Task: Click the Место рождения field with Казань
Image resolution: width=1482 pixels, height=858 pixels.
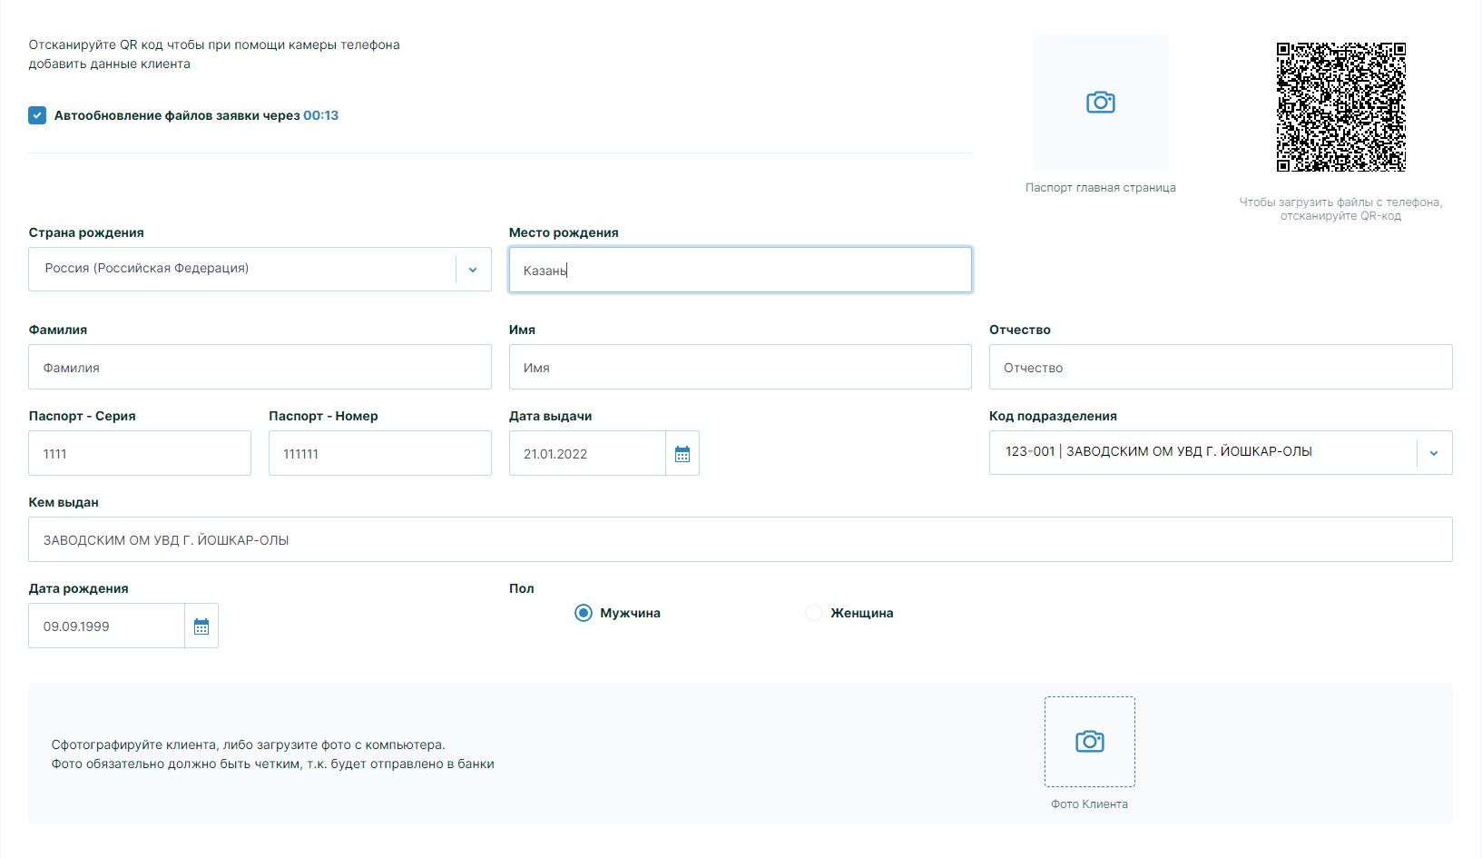Action: pyautogui.click(x=740, y=270)
